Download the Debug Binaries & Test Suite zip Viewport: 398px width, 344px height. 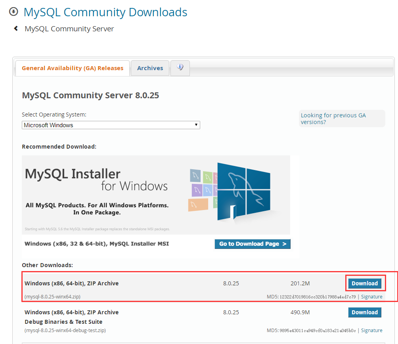pyautogui.click(x=364, y=312)
